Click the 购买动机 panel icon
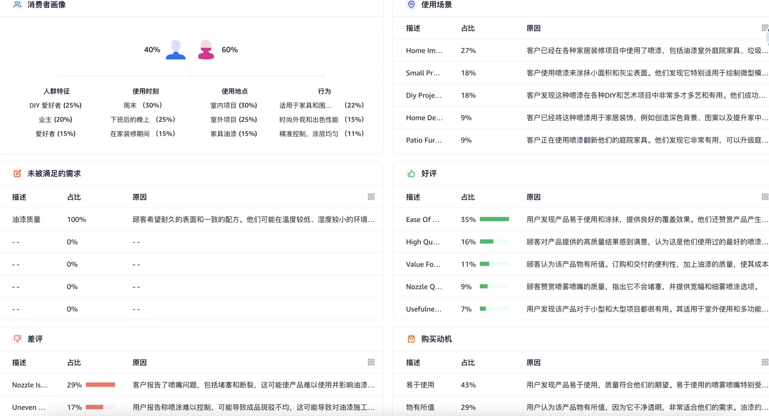769x416 pixels. (x=411, y=339)
